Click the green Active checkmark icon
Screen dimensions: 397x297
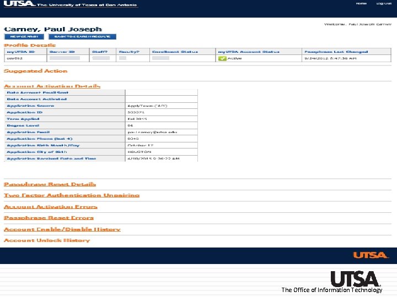(222, 58)
